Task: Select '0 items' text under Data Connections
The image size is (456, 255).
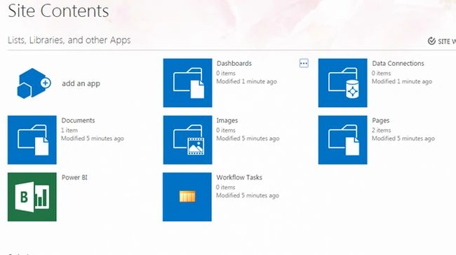Action: click(381, 73)
